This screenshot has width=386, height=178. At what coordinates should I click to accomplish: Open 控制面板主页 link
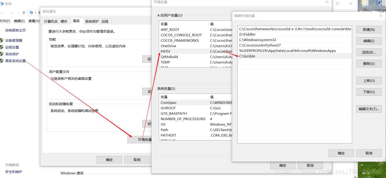[15, 30]
